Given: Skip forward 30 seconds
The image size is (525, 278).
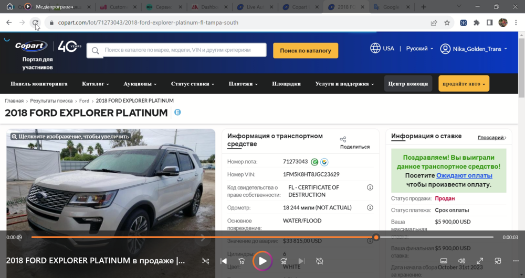Looking at the screenshot, I should 284,261.
